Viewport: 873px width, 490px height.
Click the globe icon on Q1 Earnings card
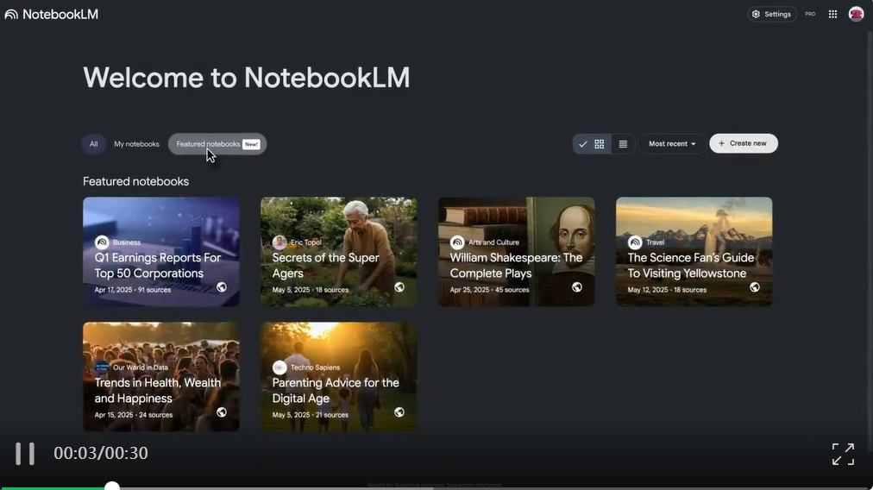(x=222, y=287)
